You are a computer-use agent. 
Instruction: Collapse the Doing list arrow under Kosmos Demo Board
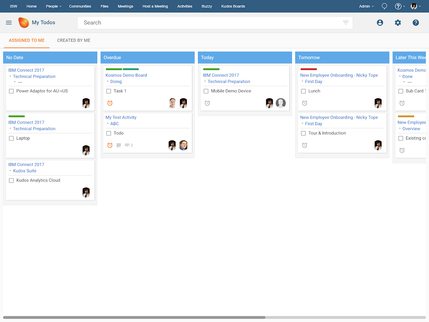tap(108, 81)
